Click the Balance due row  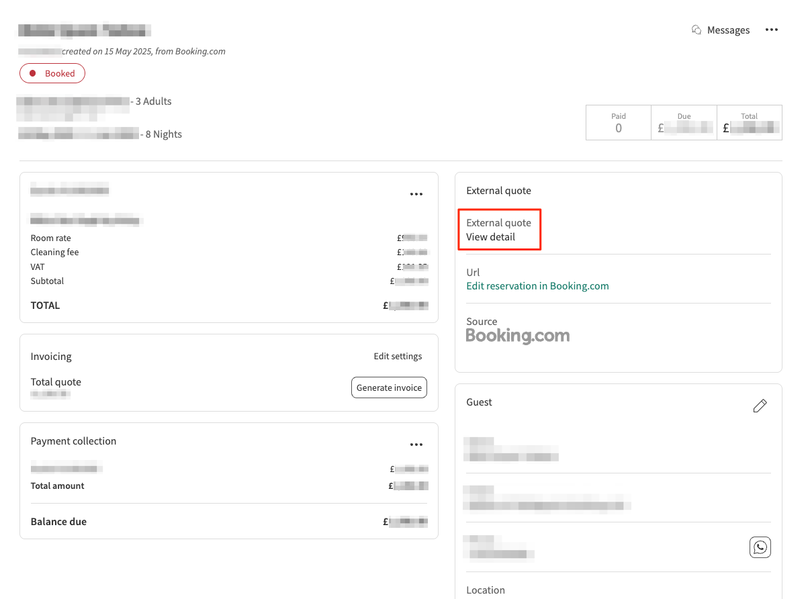tap(59, 522)
